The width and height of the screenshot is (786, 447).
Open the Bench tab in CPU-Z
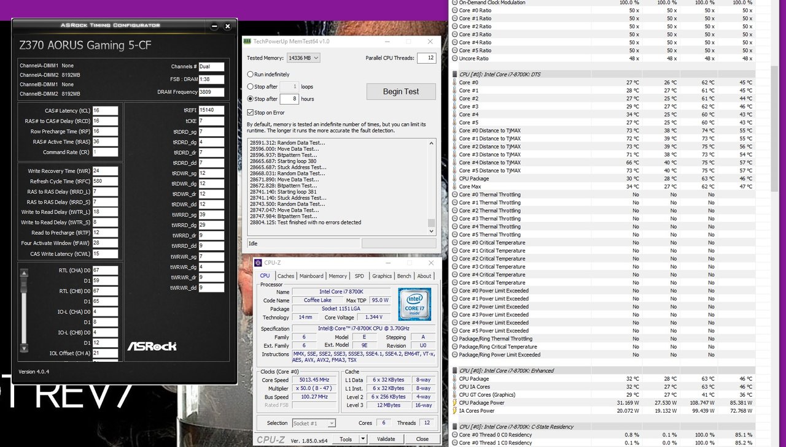click(404, 276)
